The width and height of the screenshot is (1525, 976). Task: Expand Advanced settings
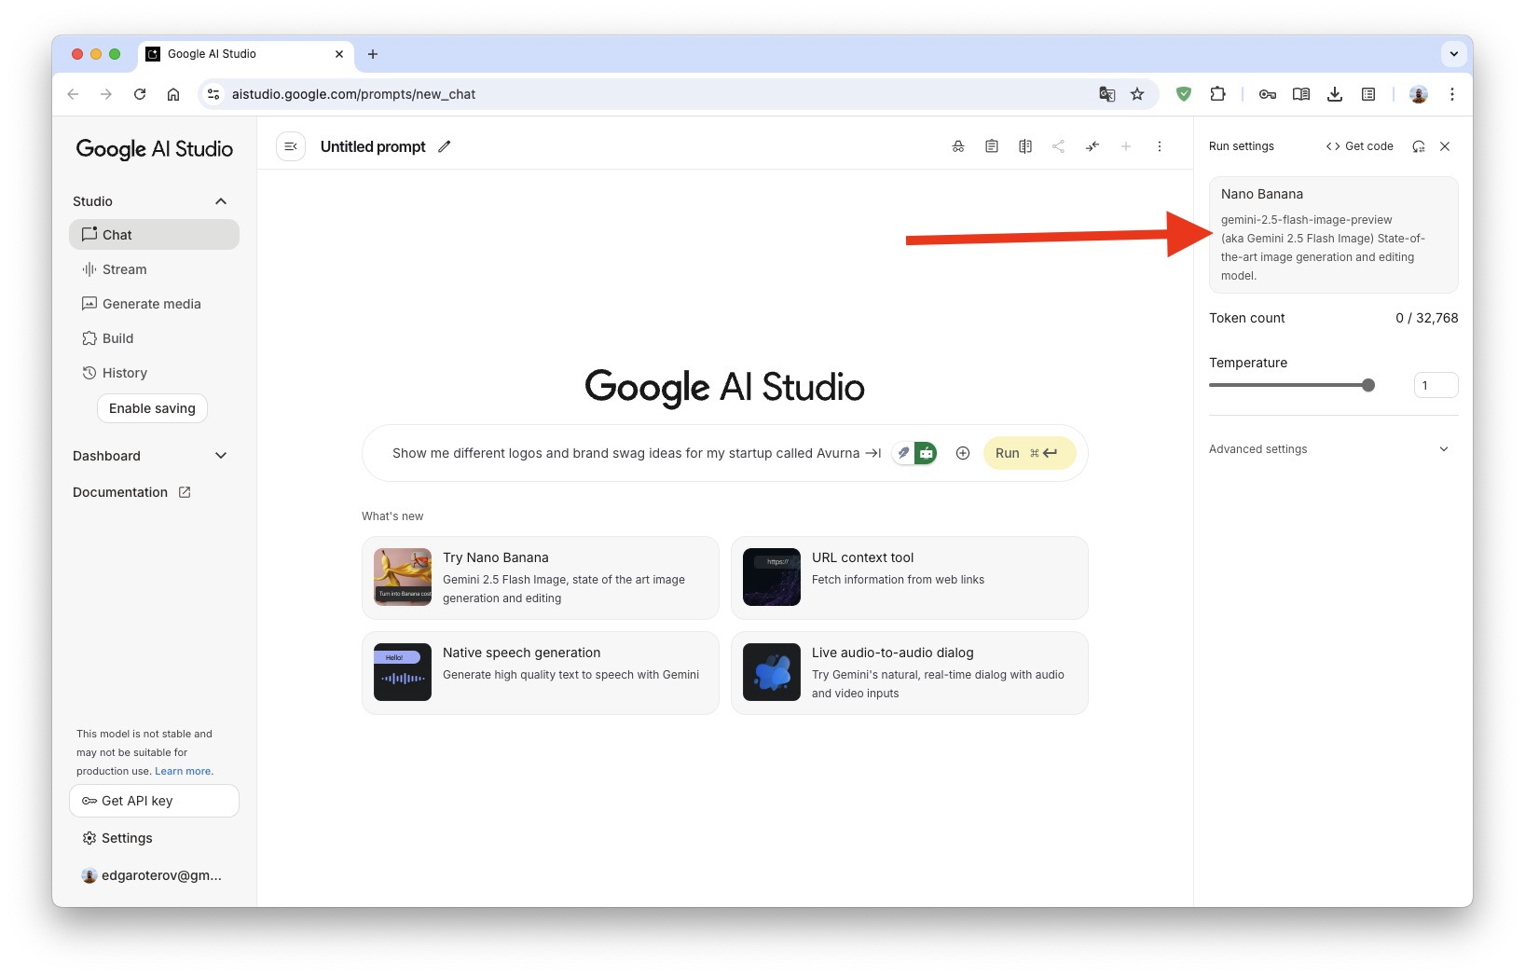click(x=1333, y=449)
